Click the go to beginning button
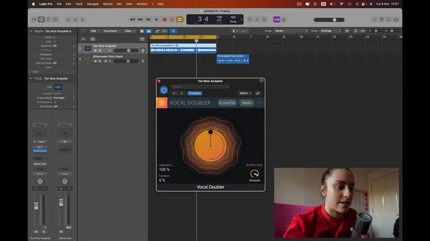 [148, 19]
